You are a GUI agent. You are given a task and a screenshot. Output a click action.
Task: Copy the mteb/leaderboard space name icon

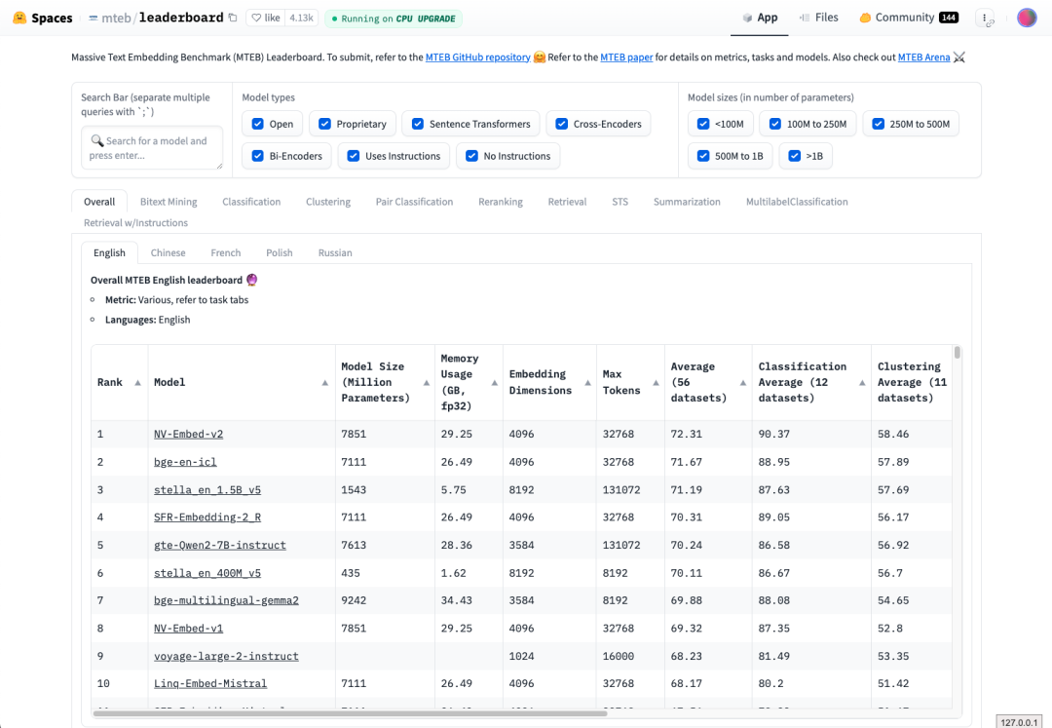coord(233,18)
